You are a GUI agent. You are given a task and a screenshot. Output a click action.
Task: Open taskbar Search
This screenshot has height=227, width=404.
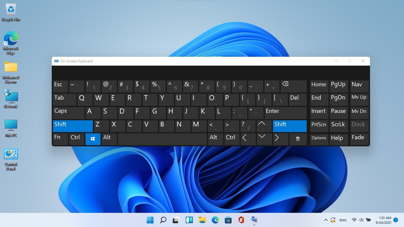tap(163, 220)
